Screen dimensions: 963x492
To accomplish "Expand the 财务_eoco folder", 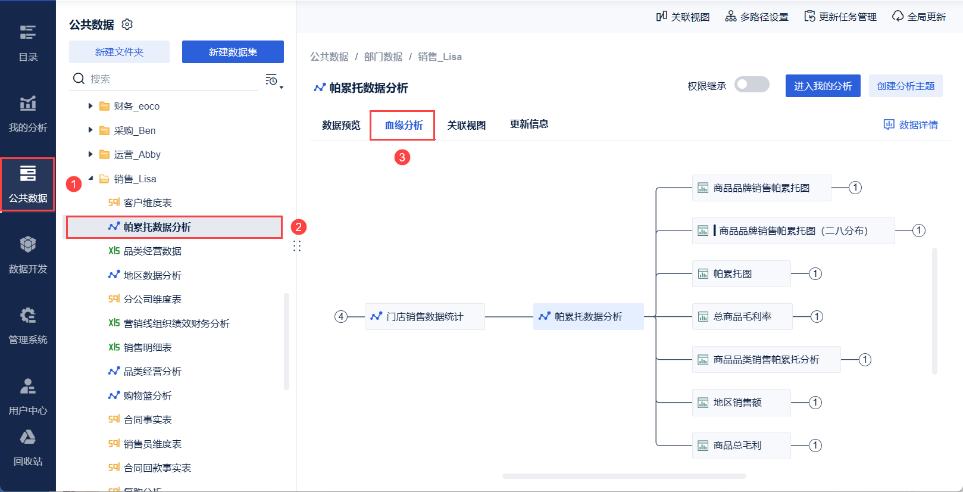I will (90, 106).
